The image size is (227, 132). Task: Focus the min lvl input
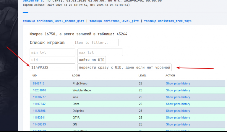[52, 52]
